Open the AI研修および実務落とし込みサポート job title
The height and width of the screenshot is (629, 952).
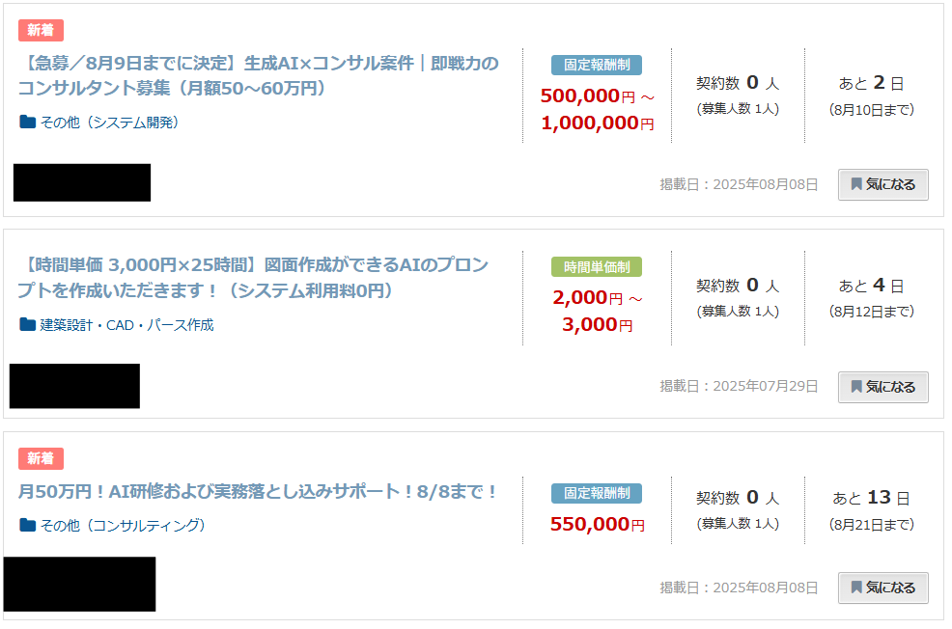(258, 491)
